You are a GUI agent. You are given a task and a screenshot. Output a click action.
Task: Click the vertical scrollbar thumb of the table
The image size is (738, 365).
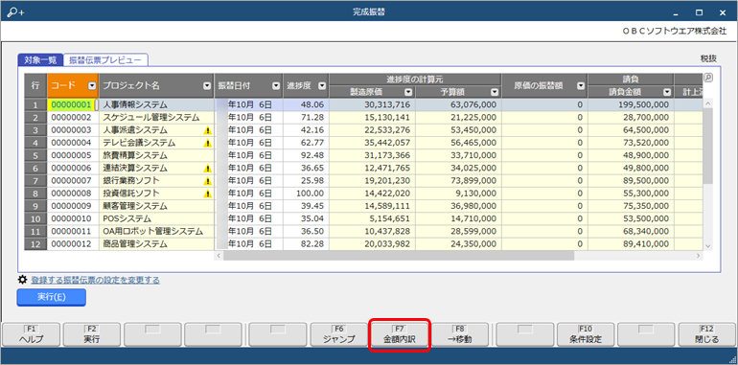(x=708, y=146)
